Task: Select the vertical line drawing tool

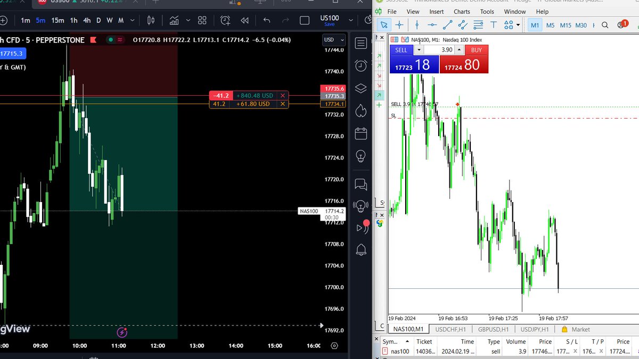Action: (417, 25)
